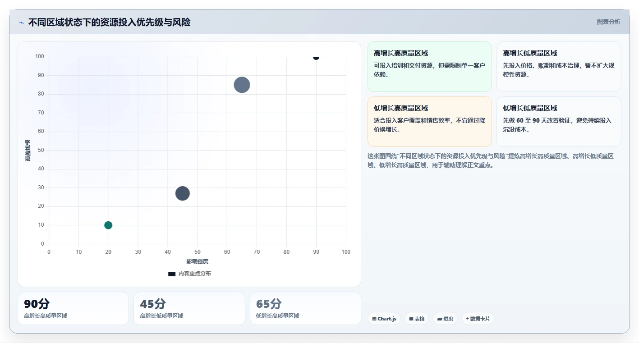This screenshot has height=343, width=639.
Task: Click the chart title 不同区域状态下的资源投入优先级与风险
Action: tap(109, 23)
